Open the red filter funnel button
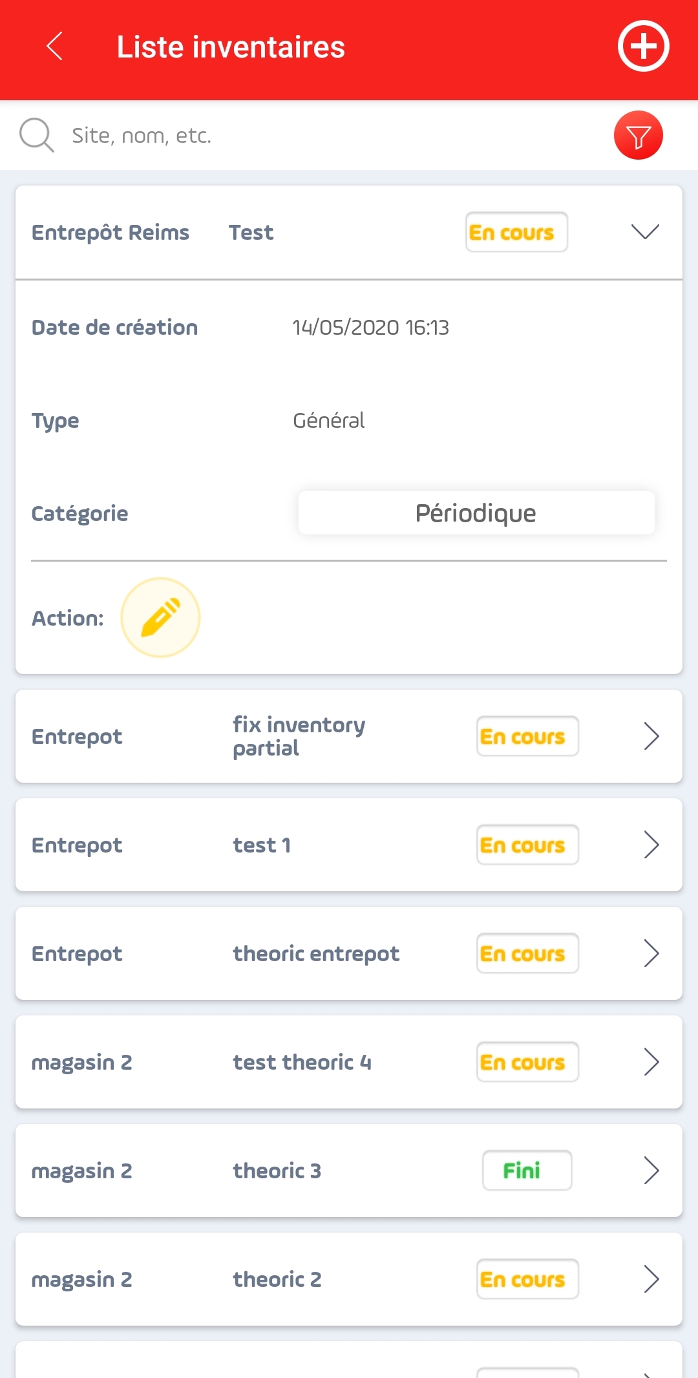Screen dimensions: 698x1378 [639, 136]
